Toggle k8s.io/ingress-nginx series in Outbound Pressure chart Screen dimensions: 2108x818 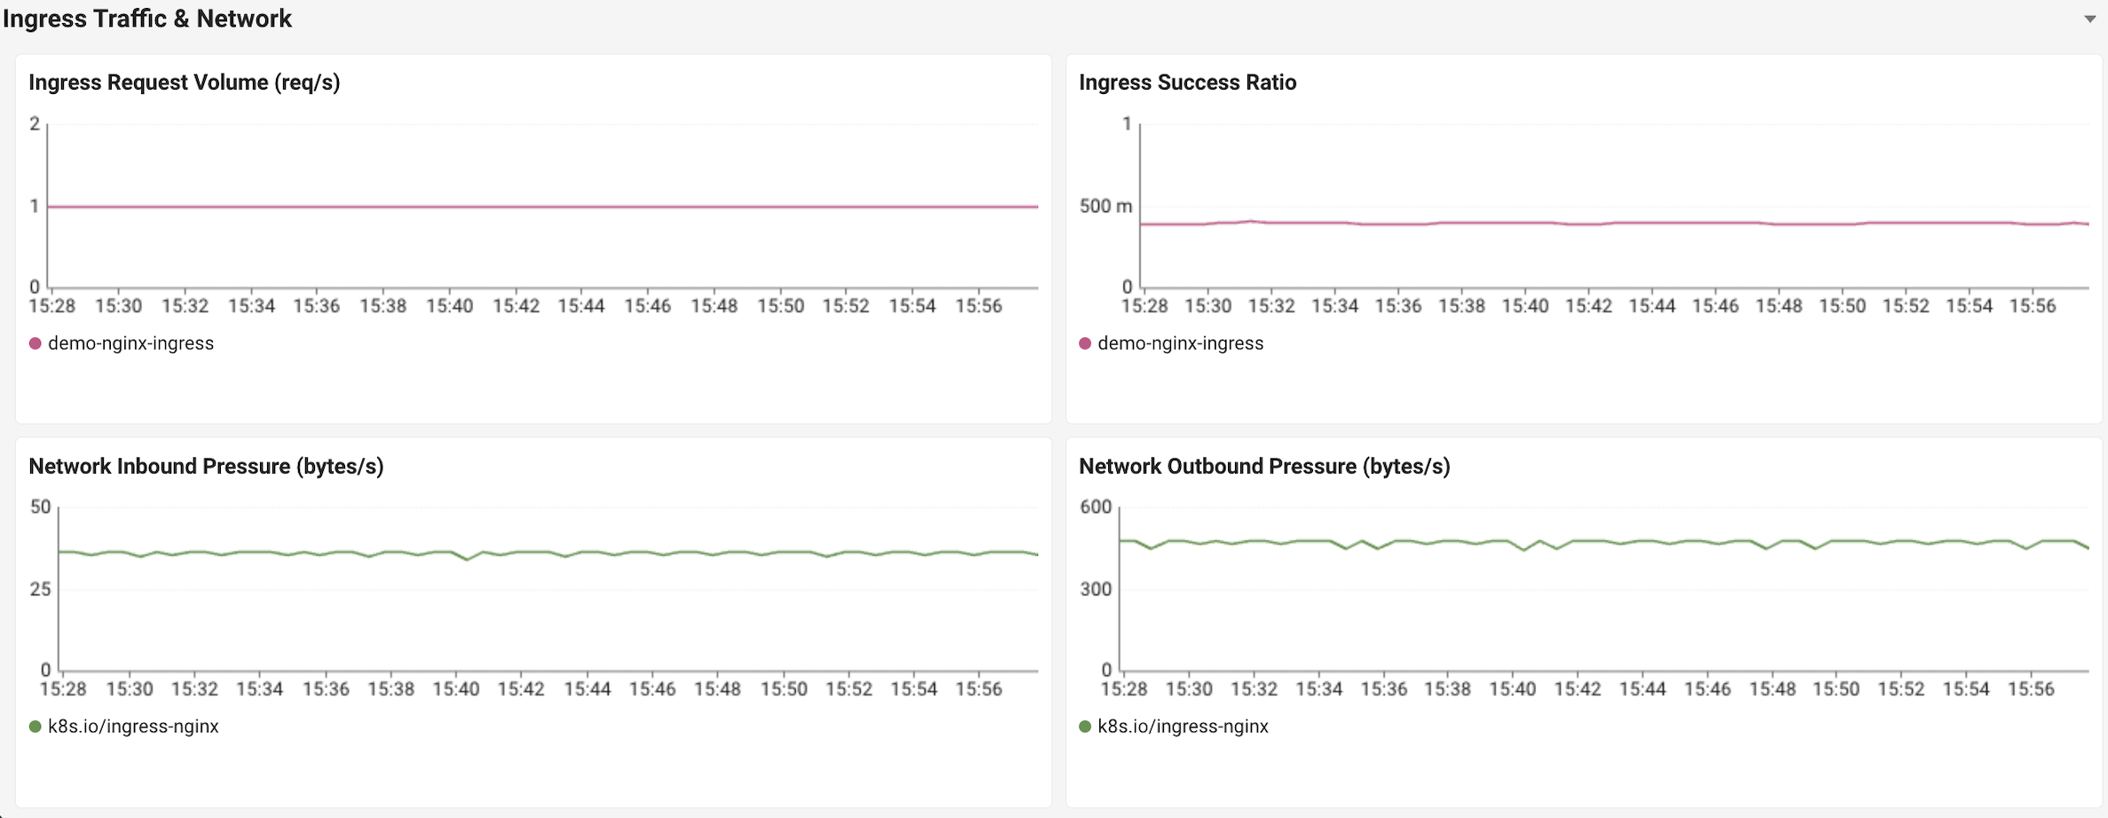pos(1183,727)
